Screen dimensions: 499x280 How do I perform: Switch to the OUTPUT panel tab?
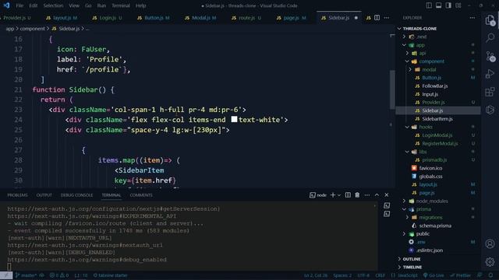(x=44, y=195)
